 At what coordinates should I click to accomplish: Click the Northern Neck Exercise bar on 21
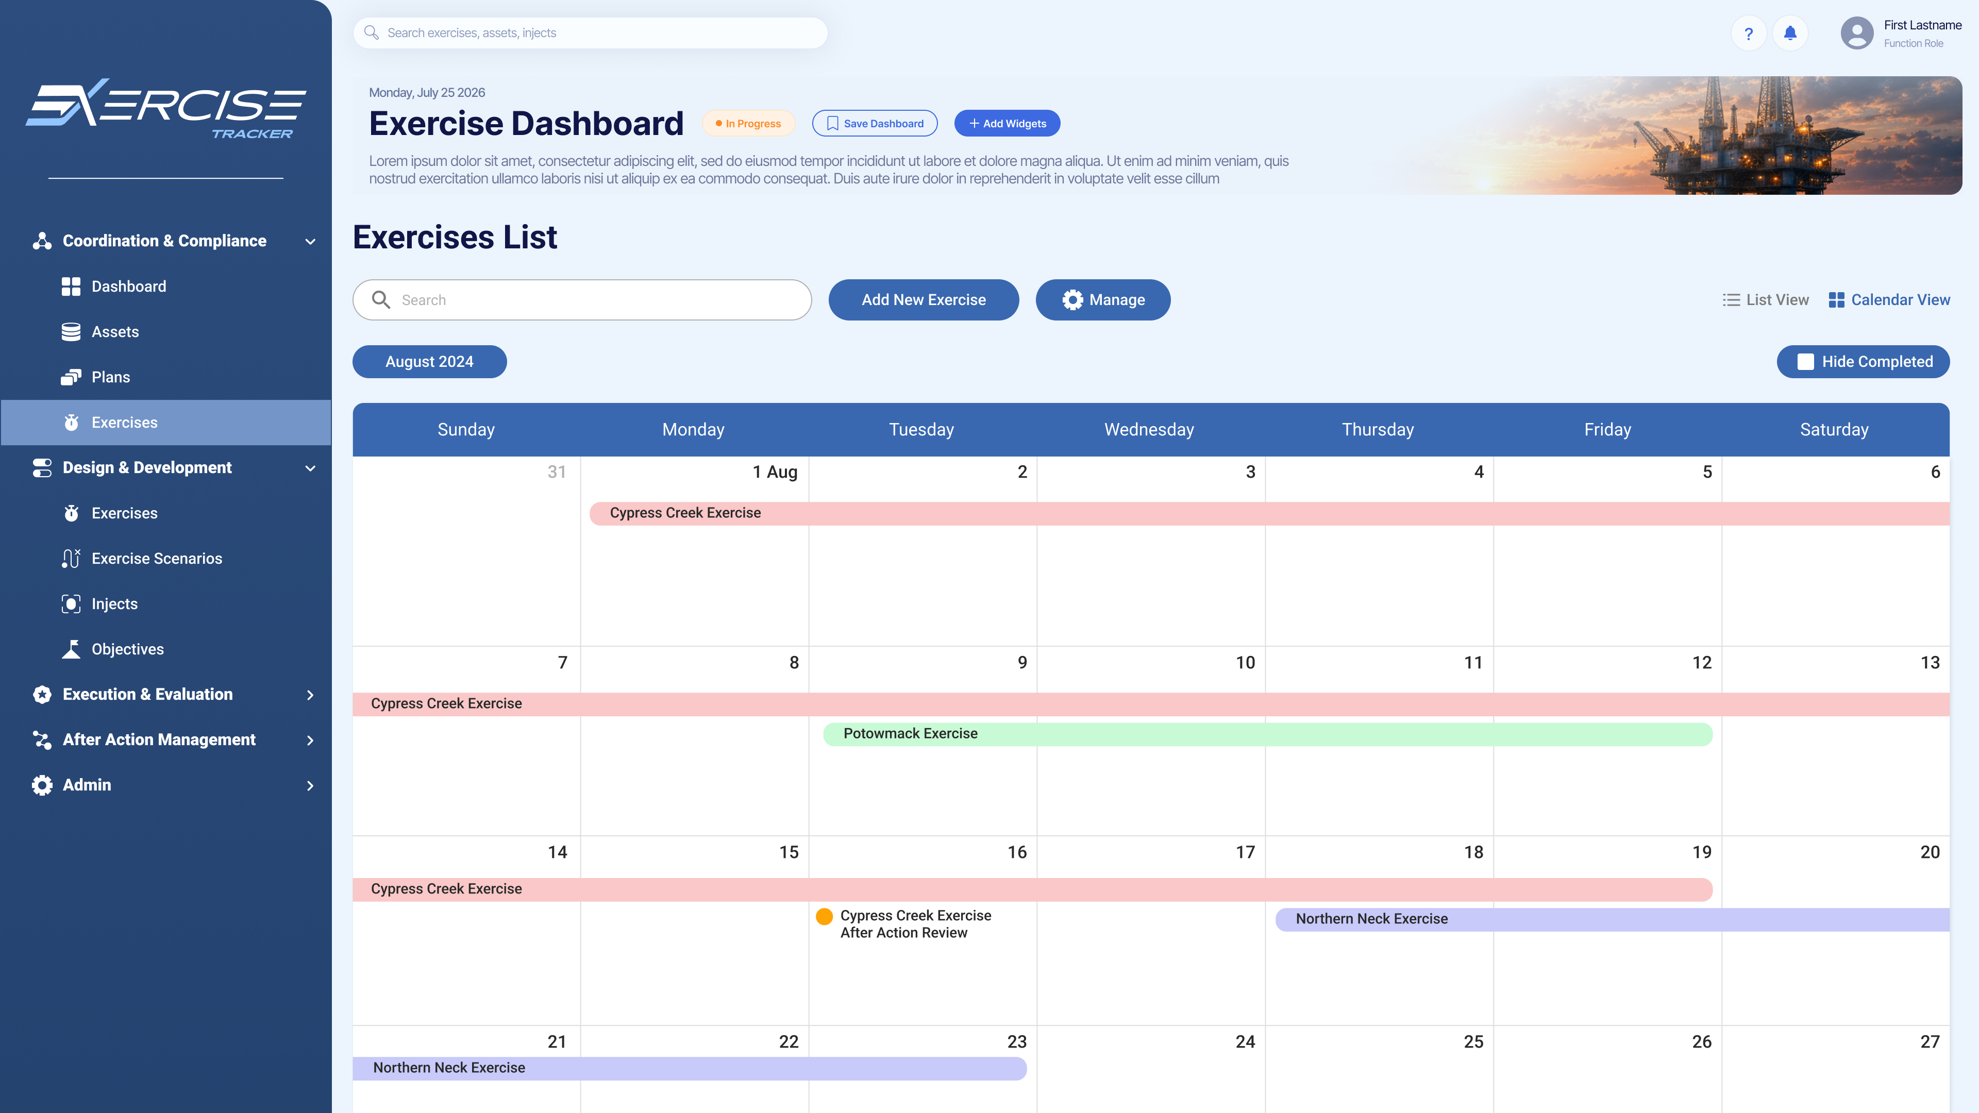689,1069
